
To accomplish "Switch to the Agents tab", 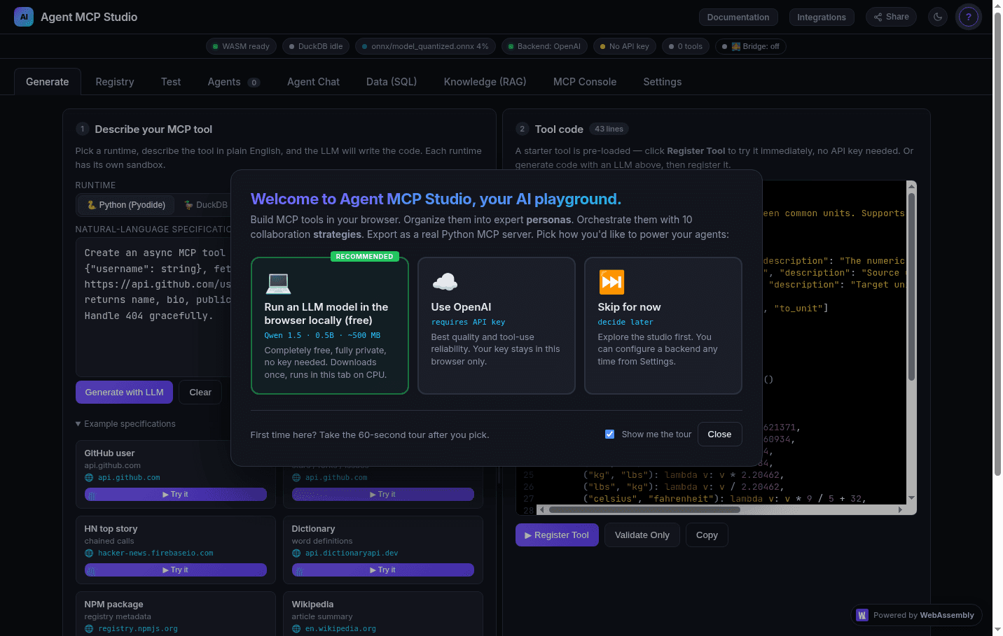I will tap(233, 82).
